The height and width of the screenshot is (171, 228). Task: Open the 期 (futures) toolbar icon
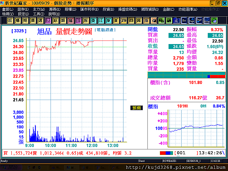(25, 21)
